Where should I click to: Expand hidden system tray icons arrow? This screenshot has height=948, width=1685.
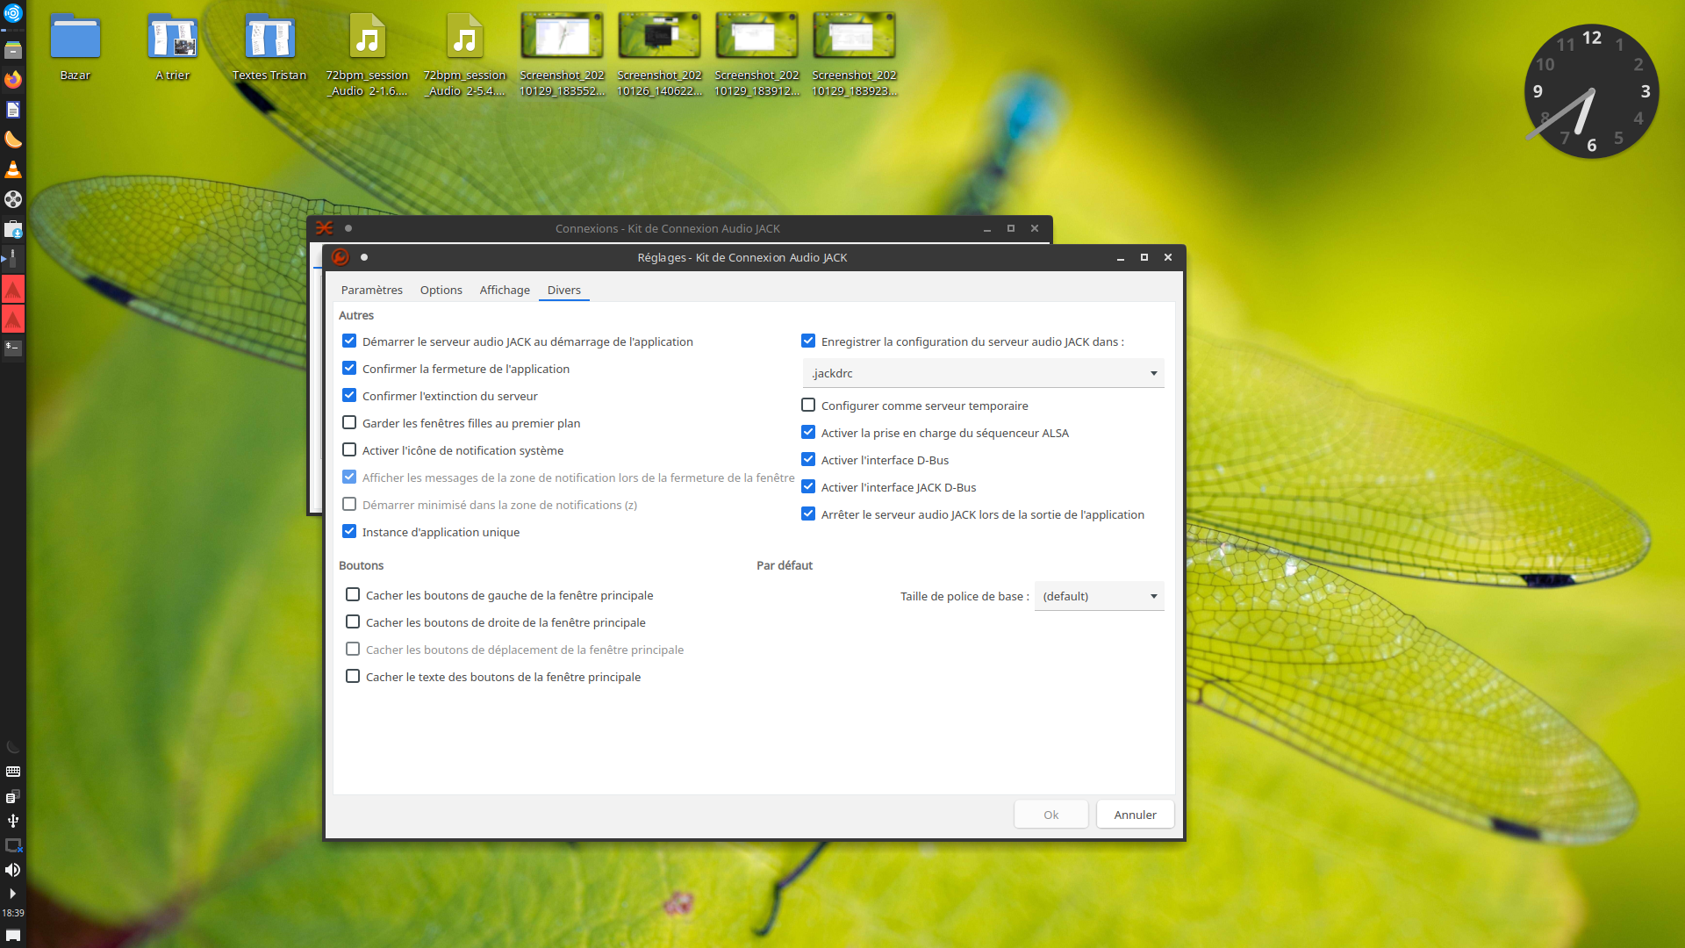(x=13, y=894)
